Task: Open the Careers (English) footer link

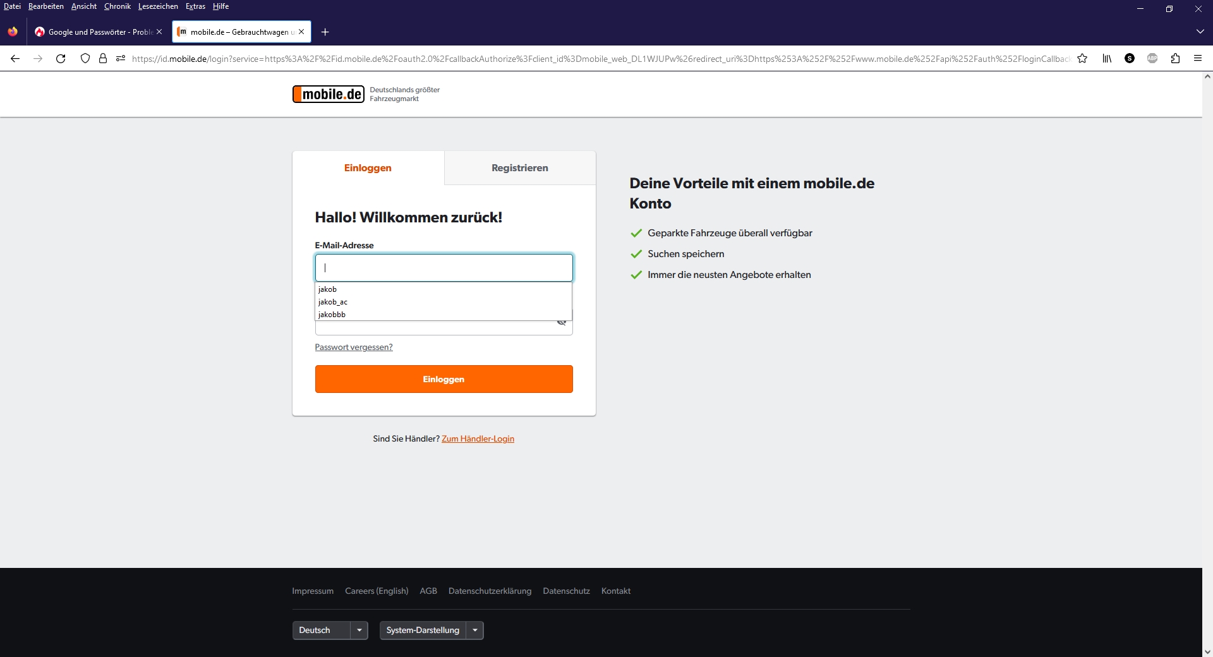Action: coord(377,591)
